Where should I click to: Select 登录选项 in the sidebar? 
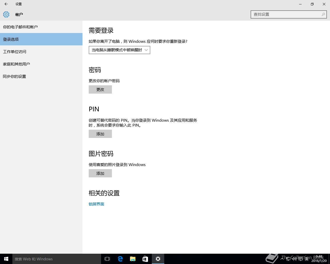pyautogui.click(x=41, y=39)
